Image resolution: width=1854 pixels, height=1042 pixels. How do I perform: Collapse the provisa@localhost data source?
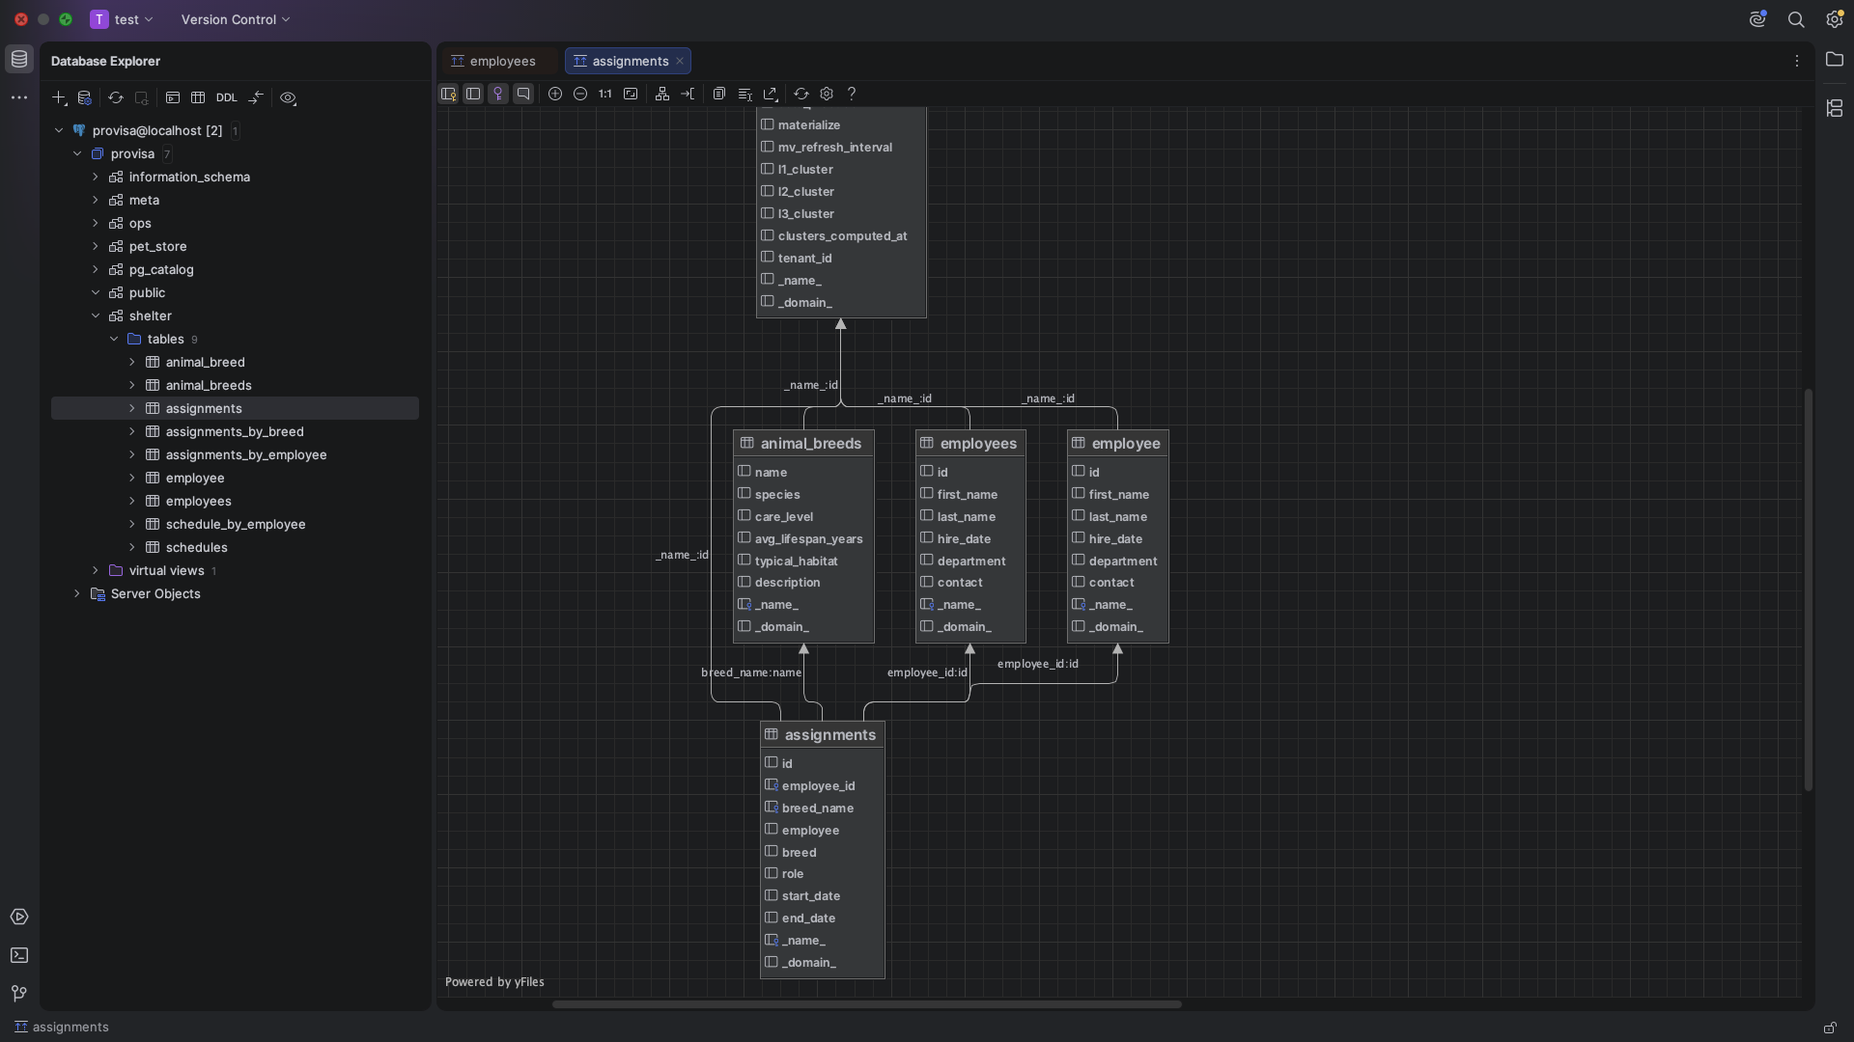pos(59,130)
